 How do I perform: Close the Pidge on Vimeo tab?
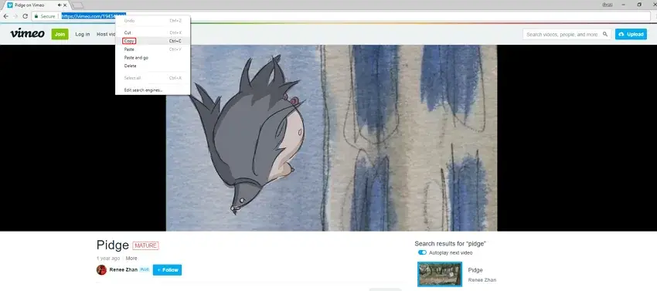point(65,5)
